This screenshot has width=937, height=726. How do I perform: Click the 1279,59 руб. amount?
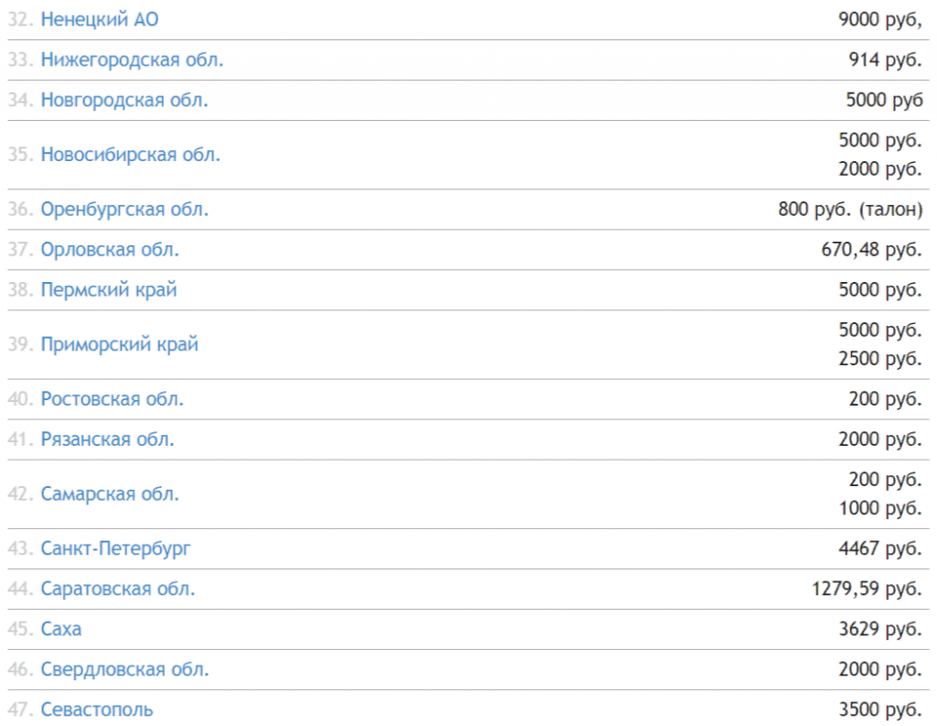(x=866, y=590)
